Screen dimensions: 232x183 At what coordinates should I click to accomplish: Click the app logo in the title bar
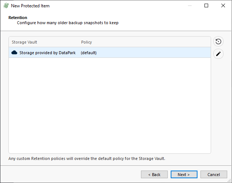(6, 6)
